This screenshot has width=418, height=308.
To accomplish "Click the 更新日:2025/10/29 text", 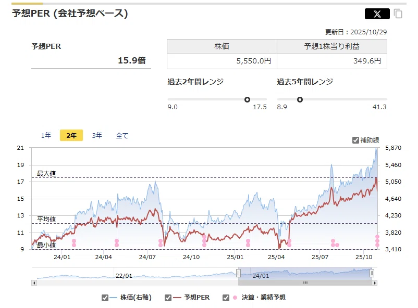I will pyautogui.click(x=356, y=32).
